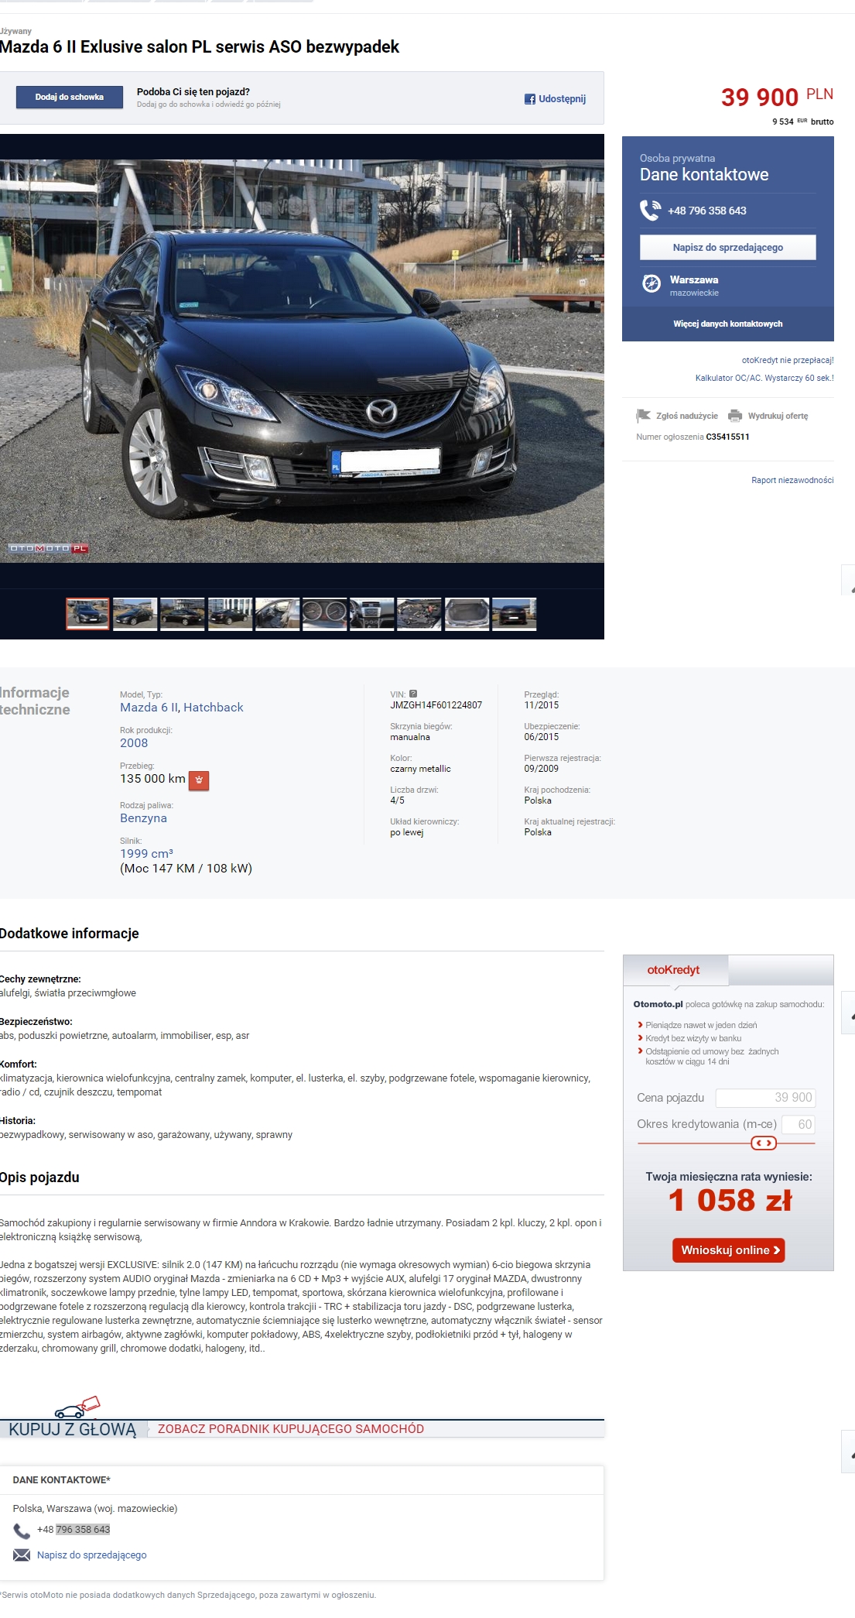The height and width of the screenshot is (1618, 855).
Task: Click the VIN help question mark icon
Action: click(x=413, y=694)
